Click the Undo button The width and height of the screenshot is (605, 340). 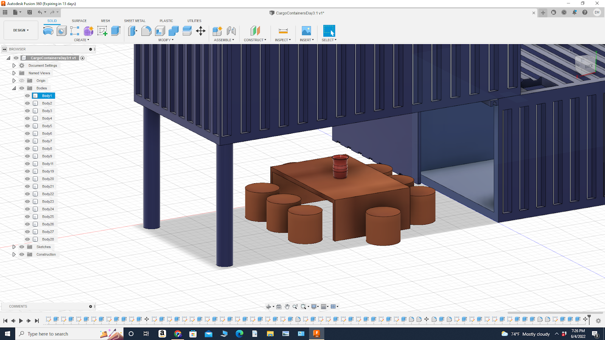coord(40,12)
